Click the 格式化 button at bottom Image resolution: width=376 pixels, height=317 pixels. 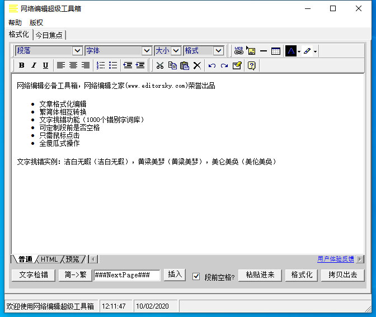pos(302,275)
